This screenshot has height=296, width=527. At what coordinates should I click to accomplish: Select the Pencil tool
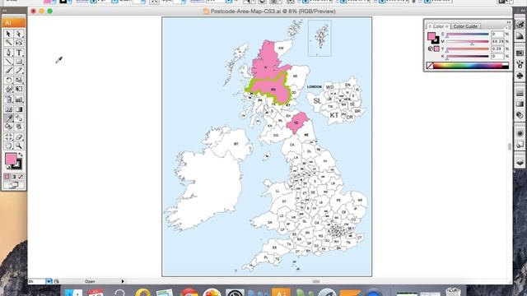click(x=19, y=71)
